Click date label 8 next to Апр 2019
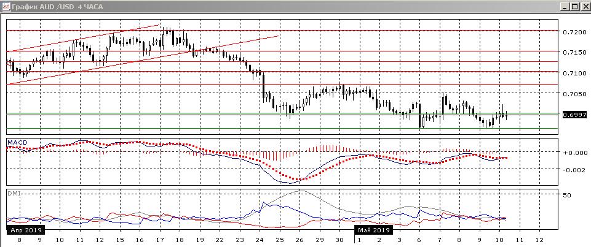This screenshot has width=591, height=247. coord(19,240)
